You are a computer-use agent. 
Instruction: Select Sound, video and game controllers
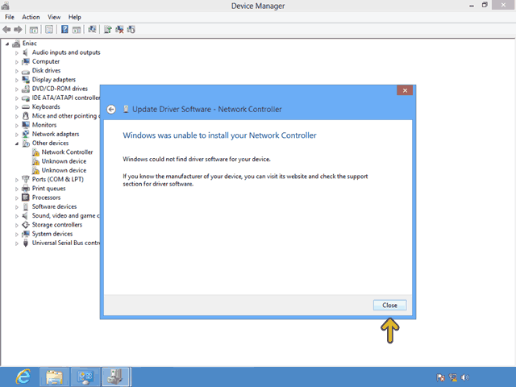click(65, 215)
